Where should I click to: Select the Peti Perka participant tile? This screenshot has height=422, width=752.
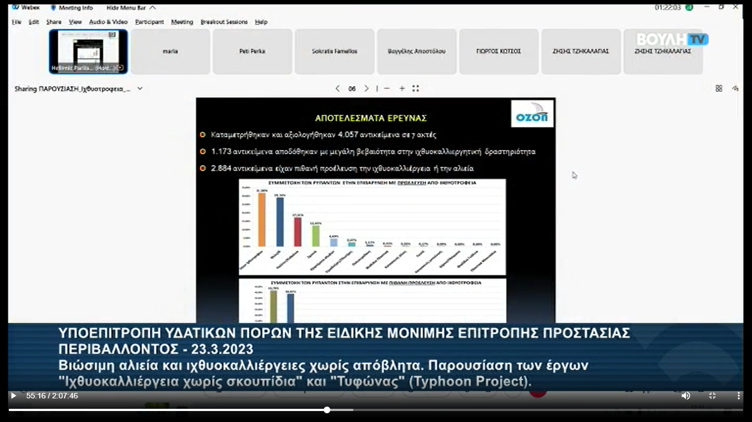coord(253,52)
